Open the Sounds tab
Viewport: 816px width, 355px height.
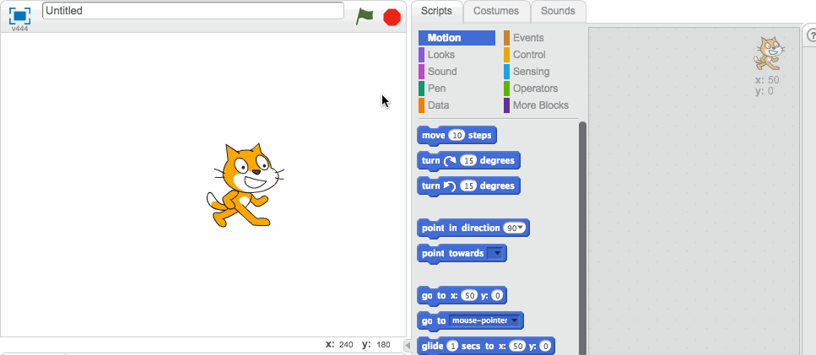pyautogui.click(x=558, y=11)
